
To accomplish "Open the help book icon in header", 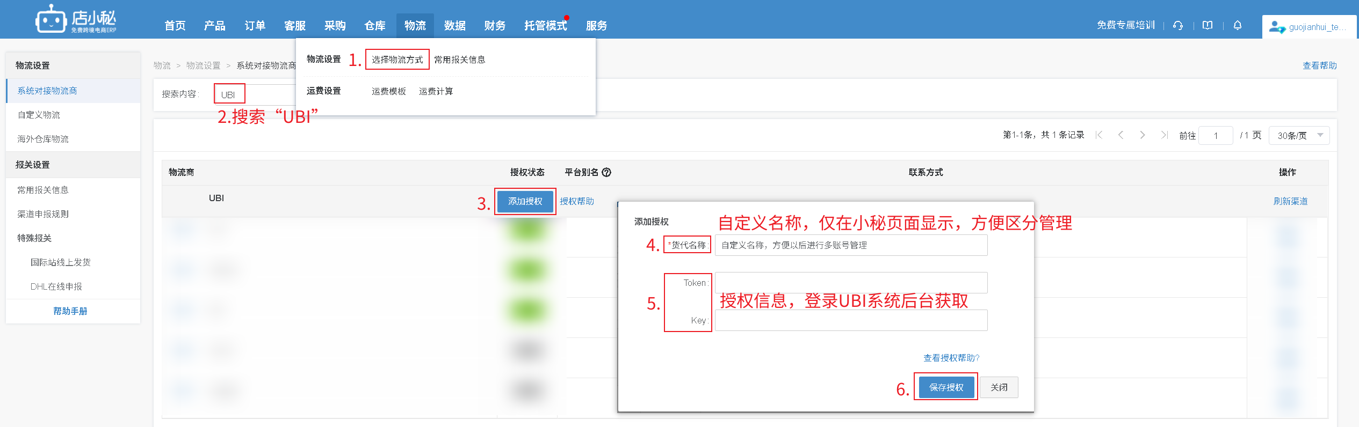I will click(1208, 26).
